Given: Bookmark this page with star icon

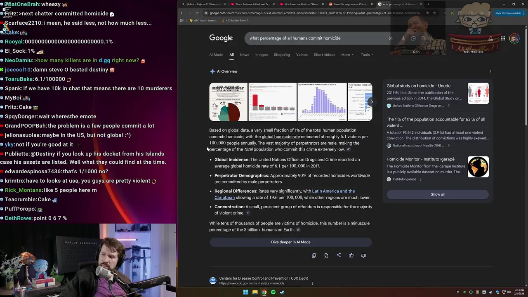Looking at the screenshot, I should 434,13.
